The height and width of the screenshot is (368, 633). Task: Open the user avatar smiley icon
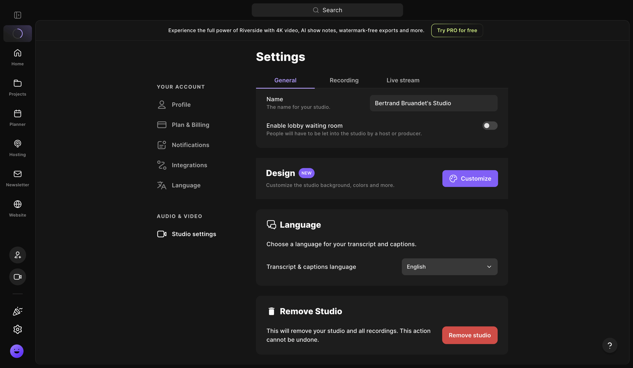17,351
